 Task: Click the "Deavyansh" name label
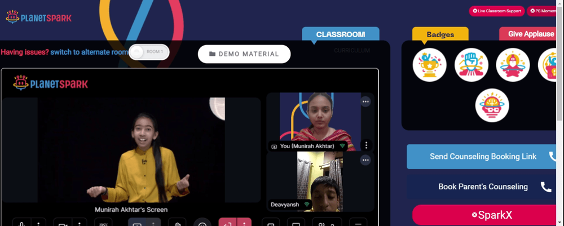pos(285,205)
